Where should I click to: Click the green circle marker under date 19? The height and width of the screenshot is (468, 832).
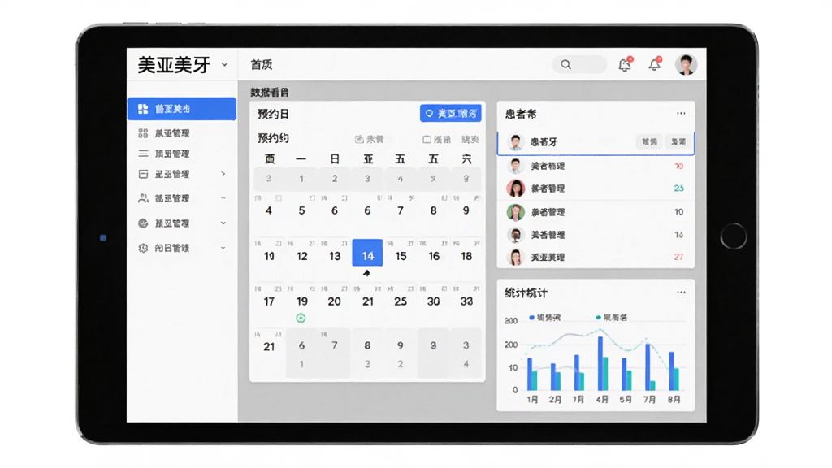point(301,318)
